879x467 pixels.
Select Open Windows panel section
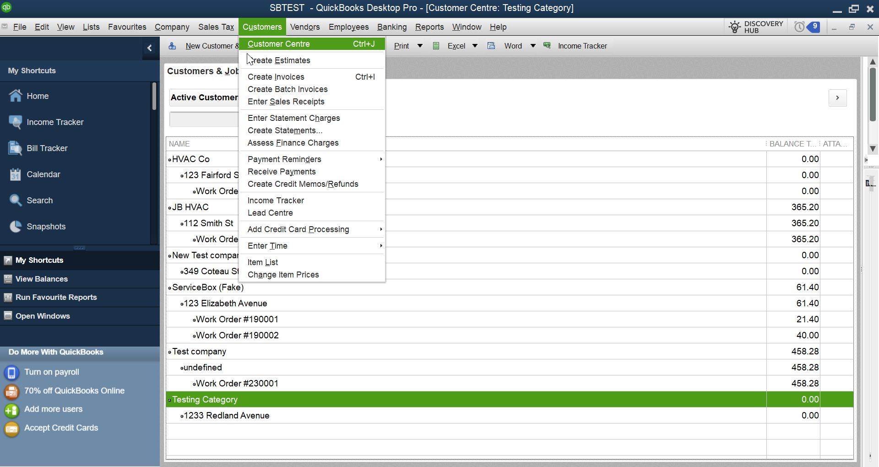[80, 316]
